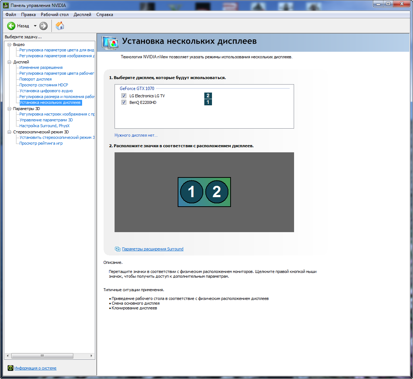The height and width of the screenshot is (379, 413).
Task: Collapse the Параметры 3D tree node
Action: pyautogui.click(x=9, y=109)
